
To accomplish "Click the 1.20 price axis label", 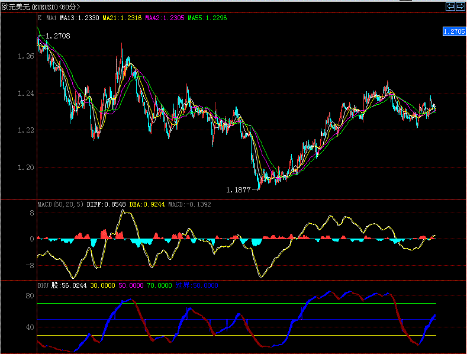I will (26, 168).
